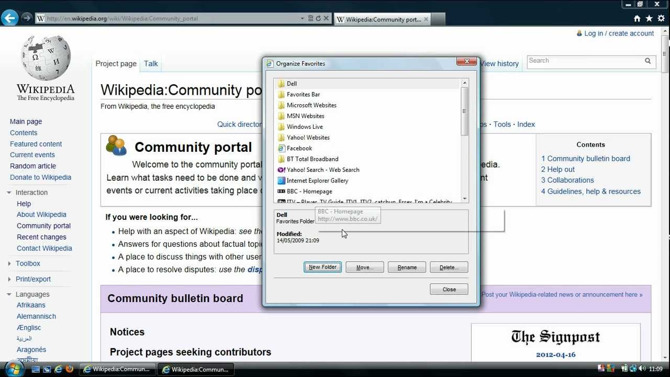Click favorites list scrollbar down arrow
Viewport: 670px width, 377px height.
[x=464, y=199]
